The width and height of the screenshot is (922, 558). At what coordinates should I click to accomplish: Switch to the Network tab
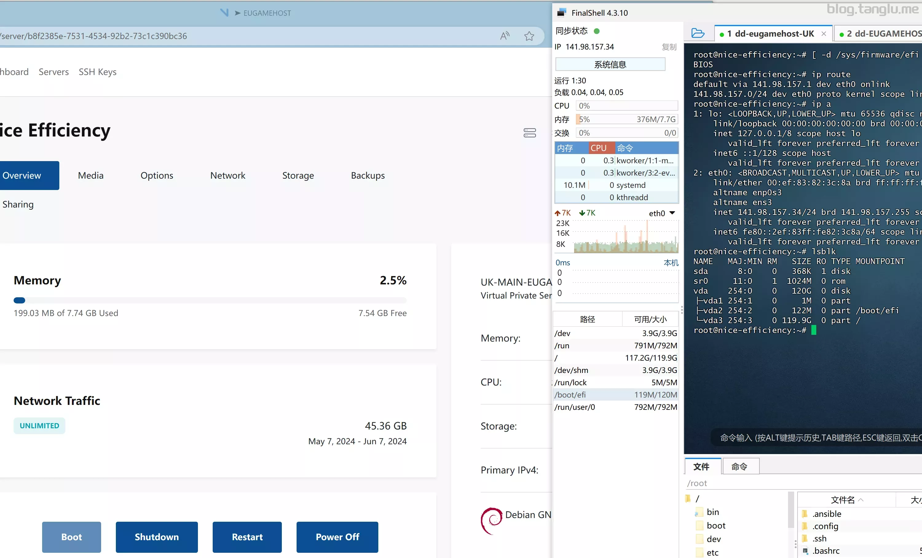227,176
